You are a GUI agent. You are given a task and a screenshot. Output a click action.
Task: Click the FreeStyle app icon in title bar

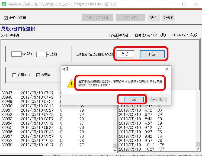(4, 4)
